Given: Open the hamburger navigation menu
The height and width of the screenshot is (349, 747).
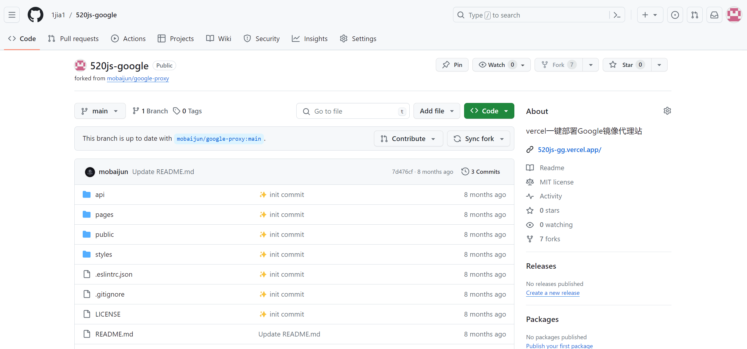Looking at the screenshot, I should [x=12, y=15].
